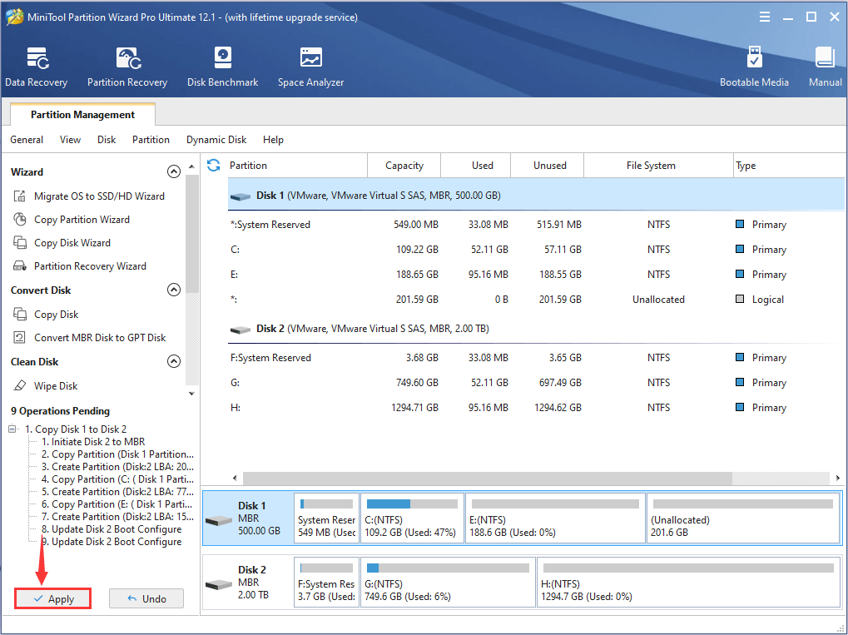The height and width of the screenshot is (635, 848).
Task: Select the 201.59 GB Unallocated row
Action: (536, 299)
